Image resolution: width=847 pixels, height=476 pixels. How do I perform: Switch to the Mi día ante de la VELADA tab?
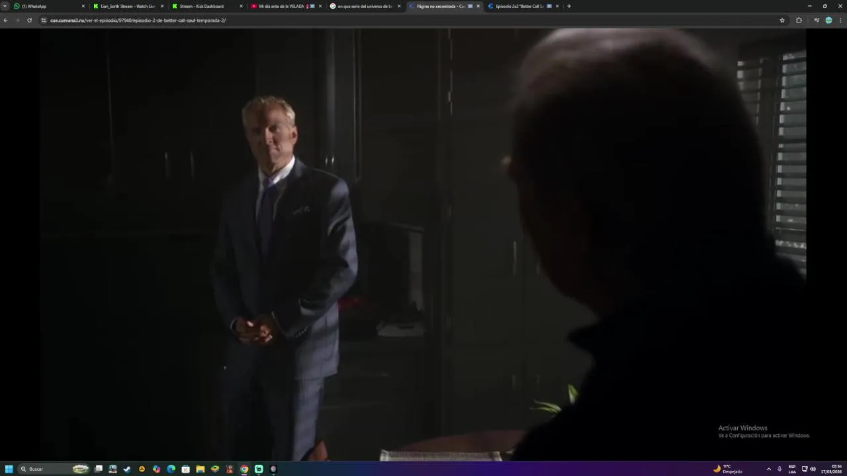point(286,6)
